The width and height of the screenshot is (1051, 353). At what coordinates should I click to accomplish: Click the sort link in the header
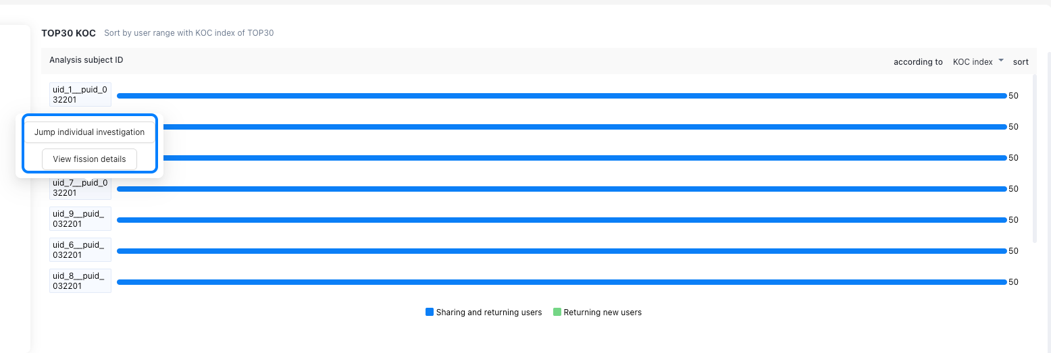[1021, 61]
